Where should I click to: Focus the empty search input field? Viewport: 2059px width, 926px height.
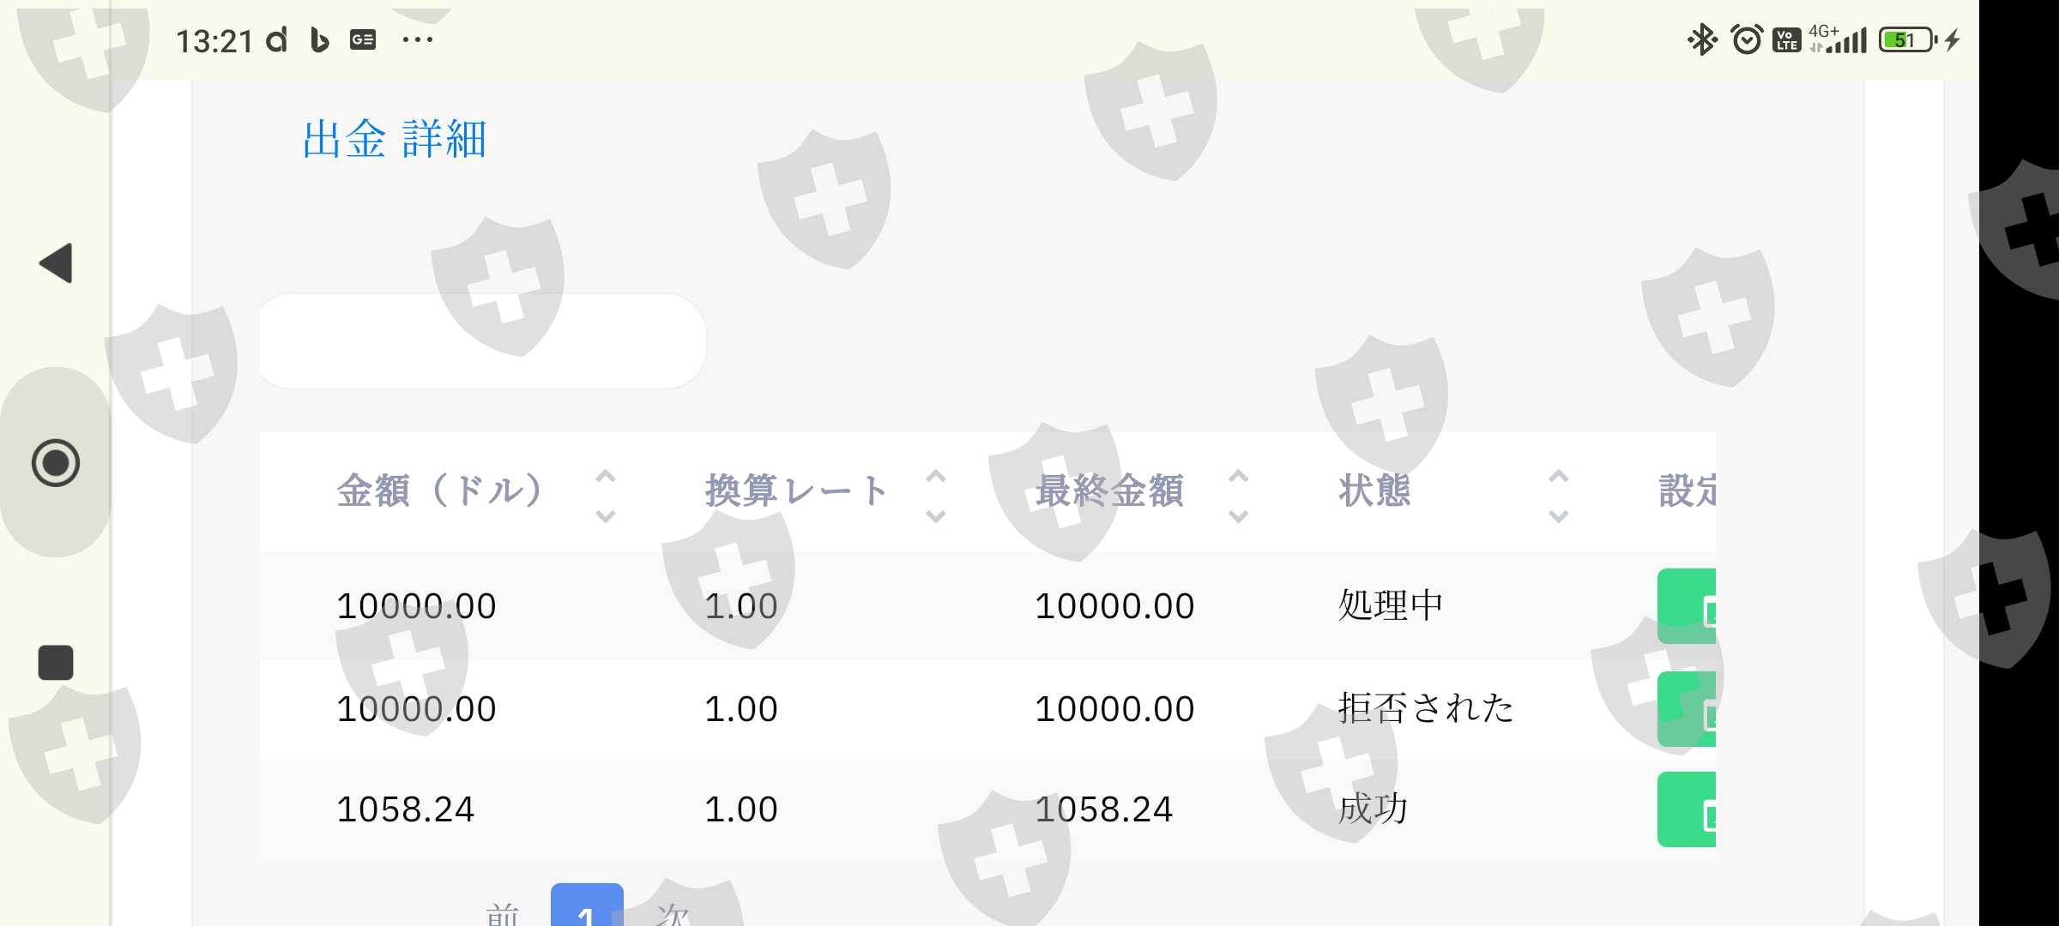(x=482, y=341)
